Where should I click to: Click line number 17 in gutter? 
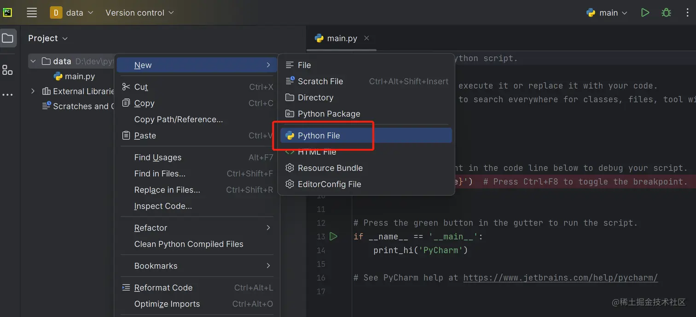321,291
